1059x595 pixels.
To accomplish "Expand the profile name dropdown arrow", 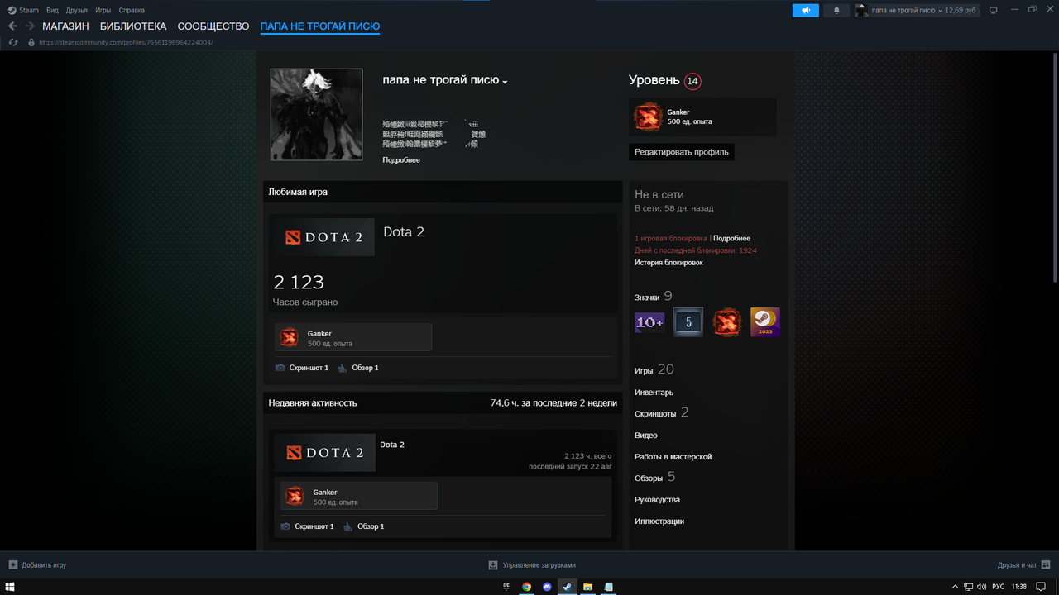I will [505, 82].
